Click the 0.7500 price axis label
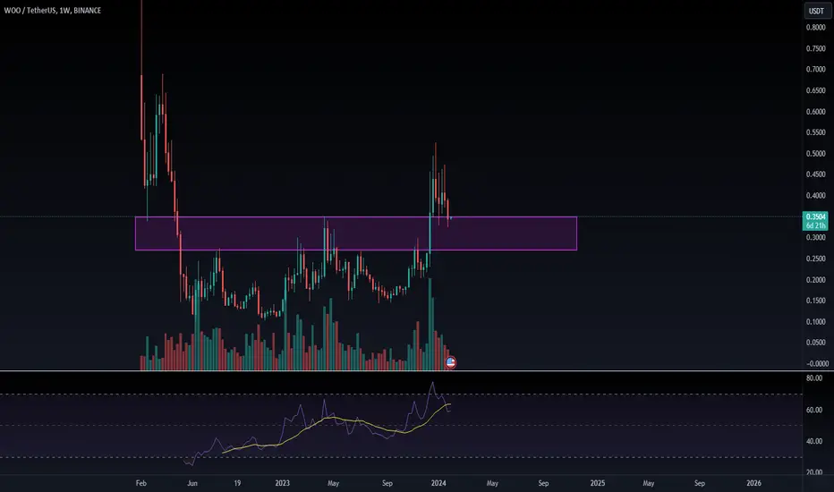The image size is (834, 492). 815,48
